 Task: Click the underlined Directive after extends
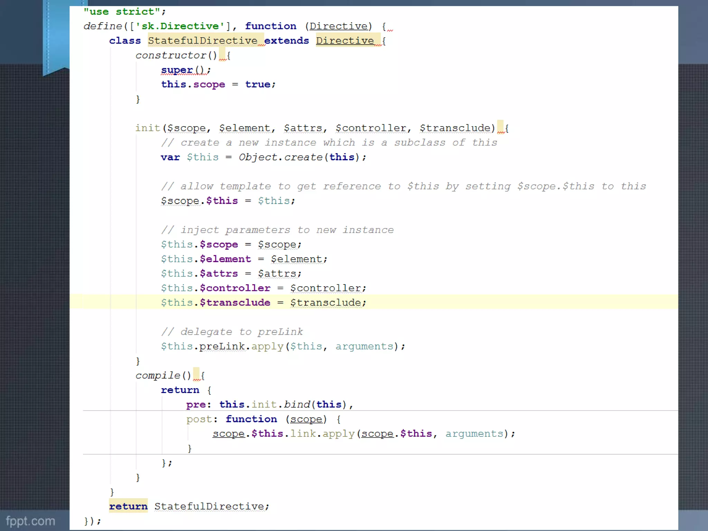[x=345, y=41]
